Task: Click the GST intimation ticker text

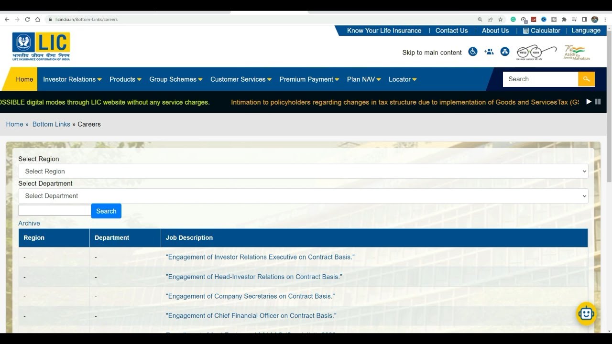Action: pos(405,102)
